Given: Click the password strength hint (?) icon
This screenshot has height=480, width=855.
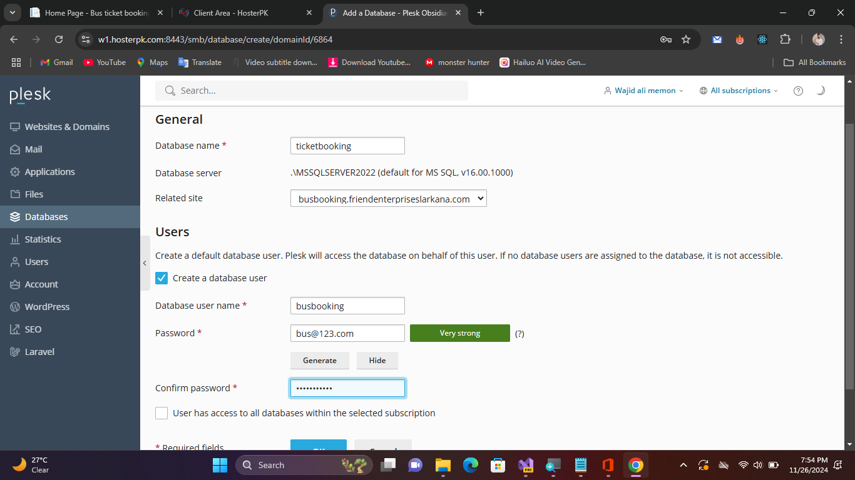Looking at the screenshot, I should coord(520,334).
